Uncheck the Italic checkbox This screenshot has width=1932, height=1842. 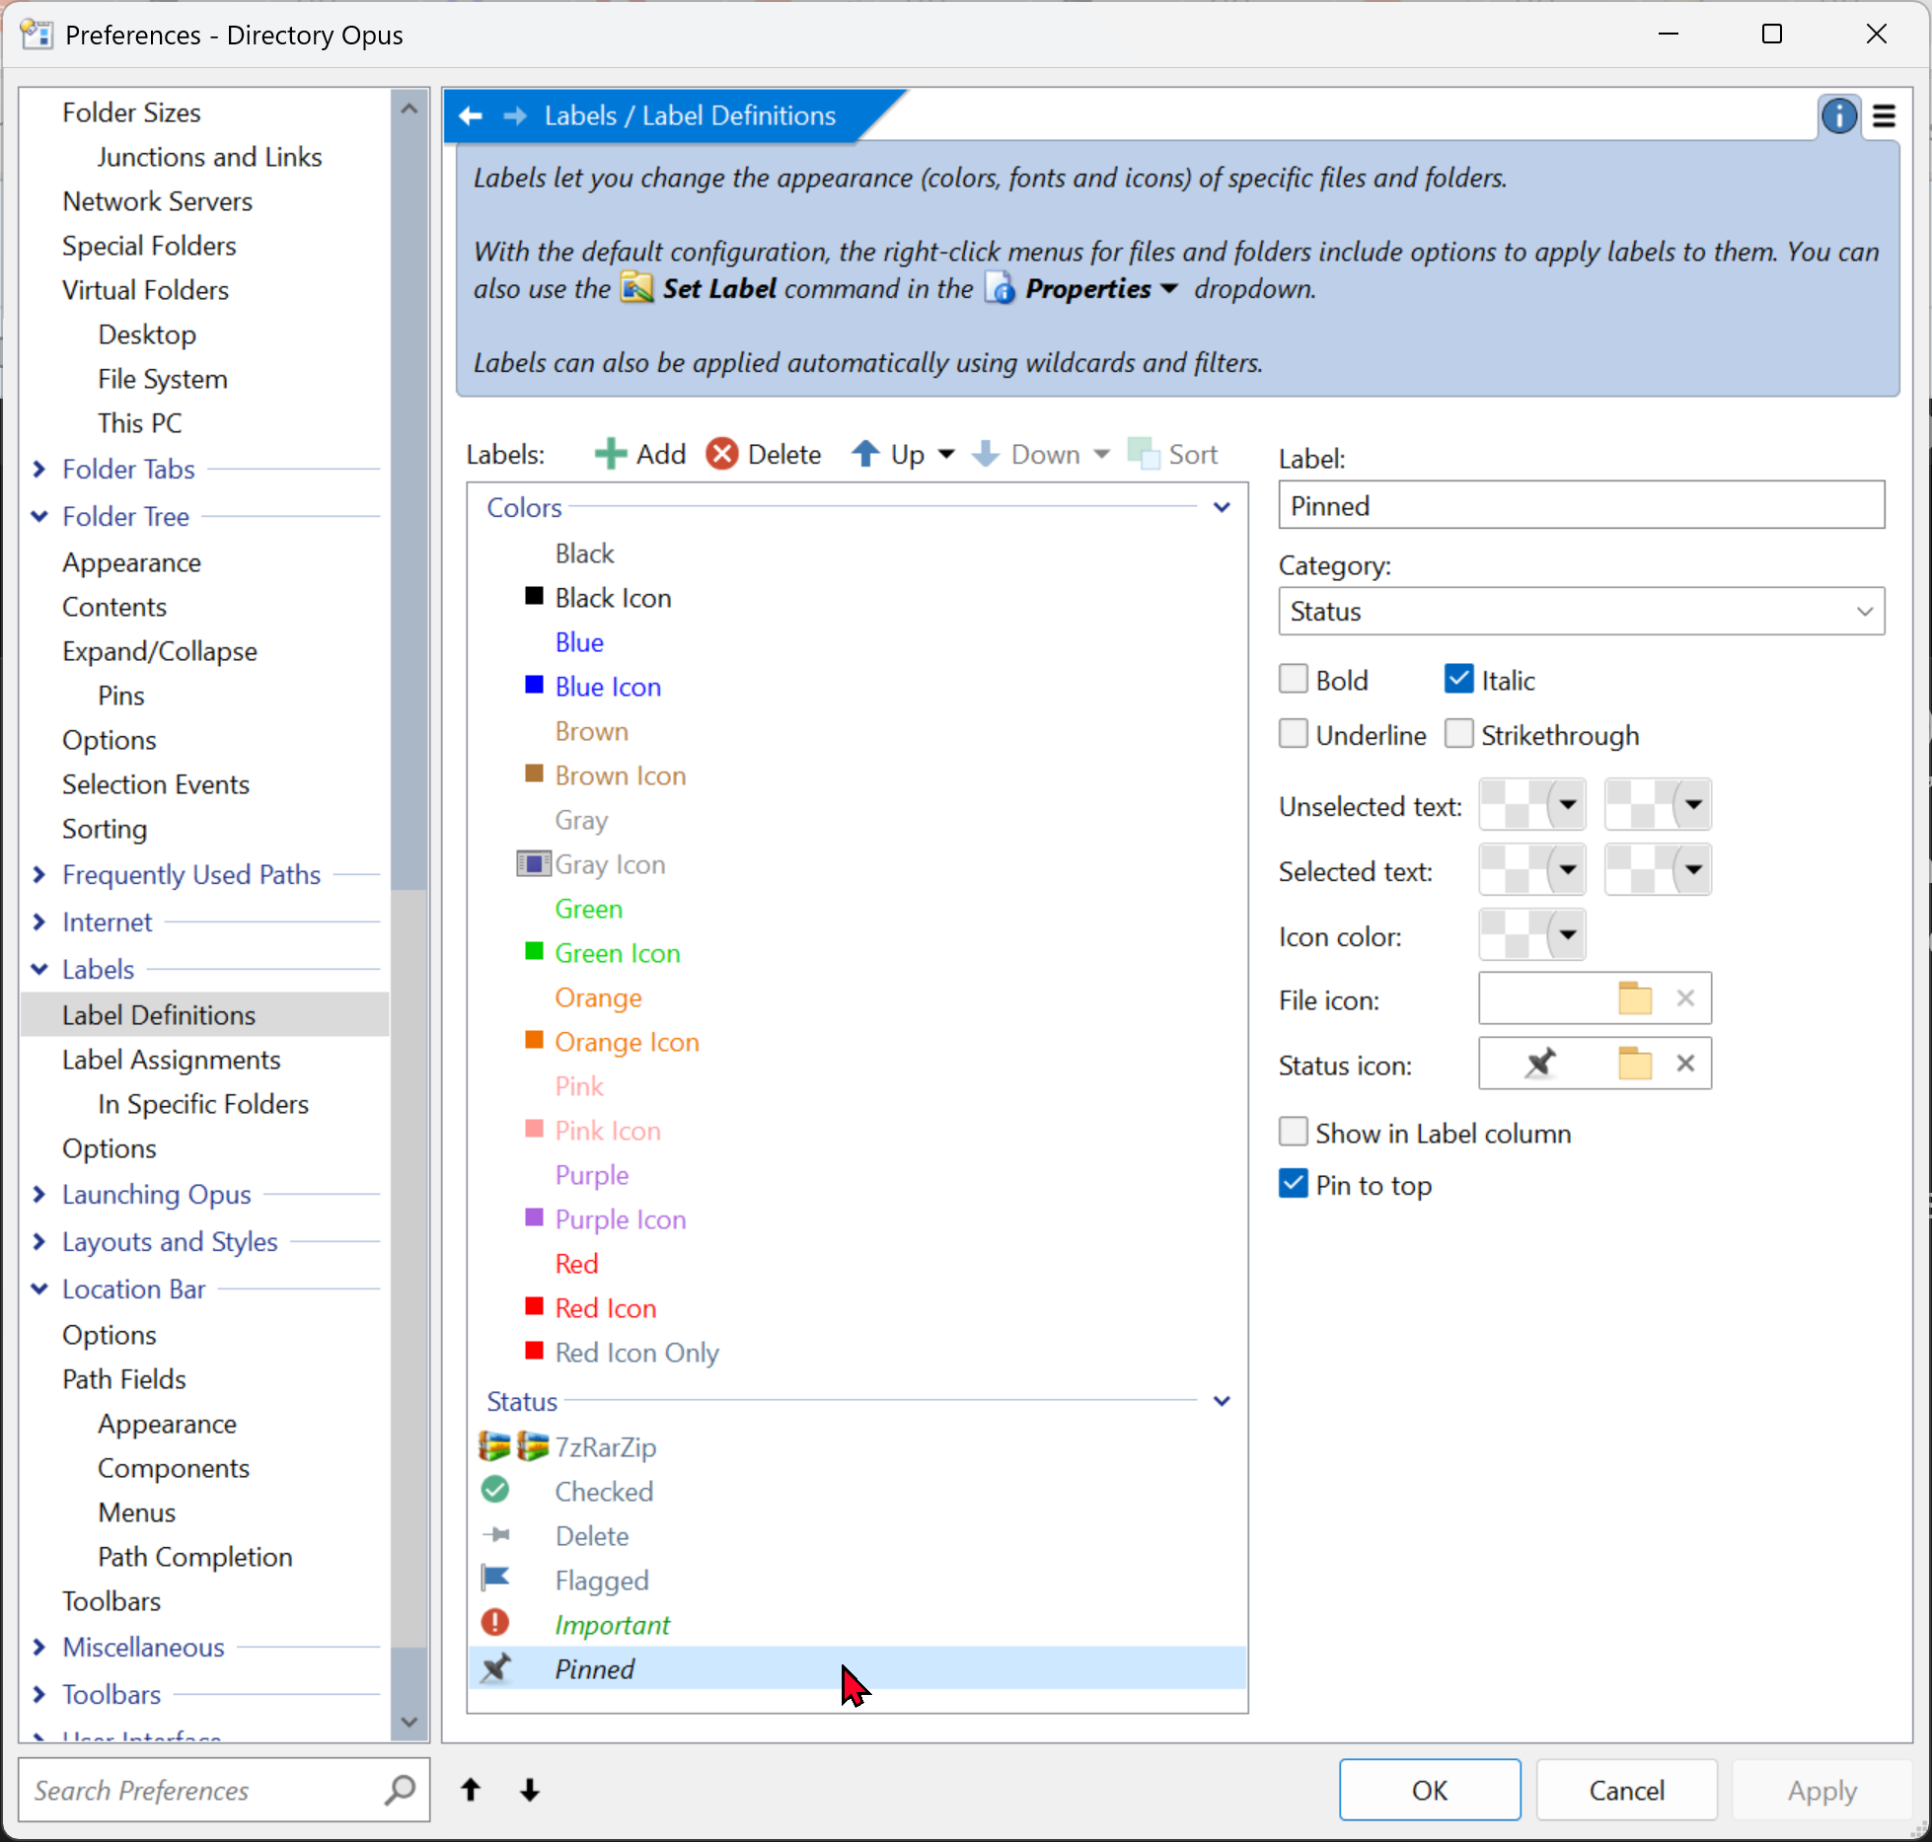coord(1458,680)
